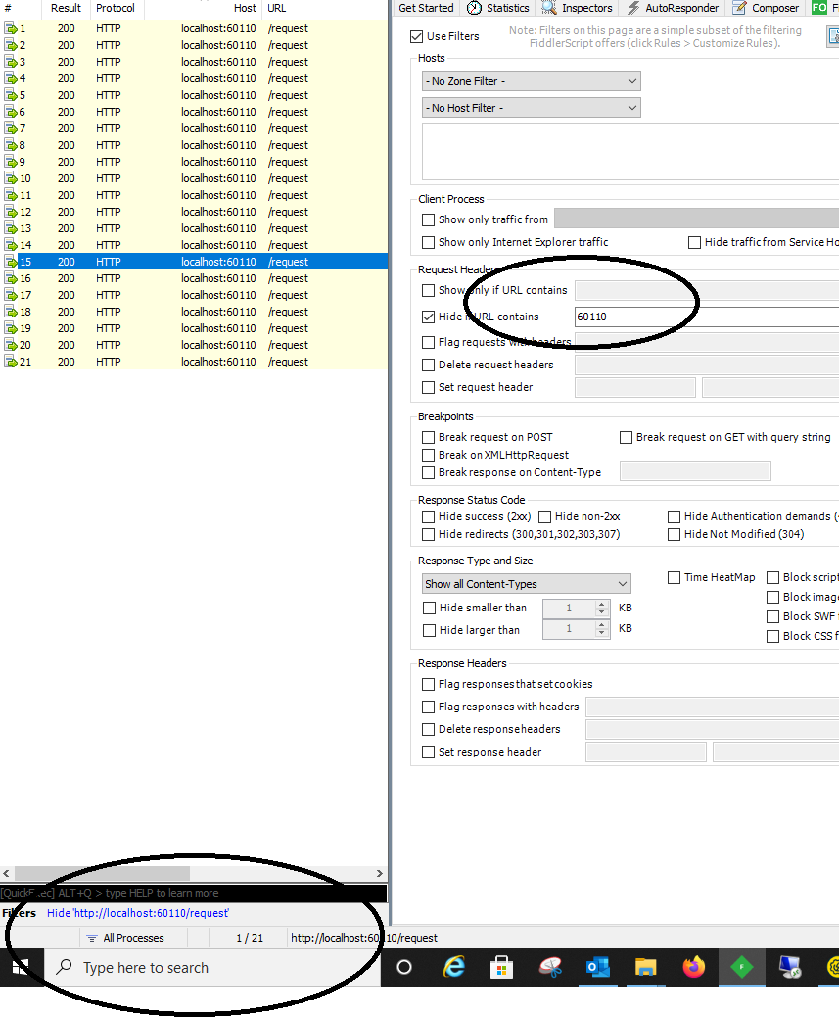The height and width of the screenshot is (1024, 839).
Task: Click the All Processes filter icon
Action: tap(92, 938)
